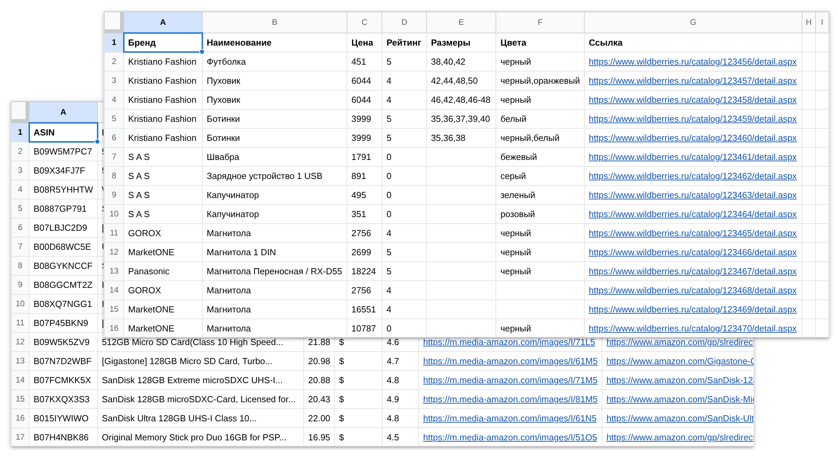
Task: Select column B header in front sheet
Action: click(274, 22)
